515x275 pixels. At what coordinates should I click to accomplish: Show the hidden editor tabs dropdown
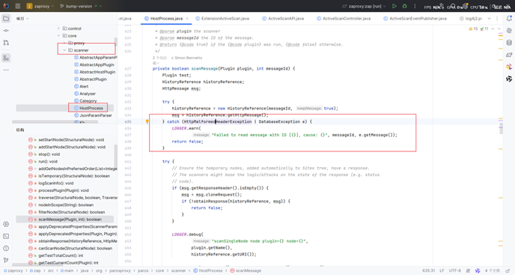pyautogui.click(x=489, y=19)
